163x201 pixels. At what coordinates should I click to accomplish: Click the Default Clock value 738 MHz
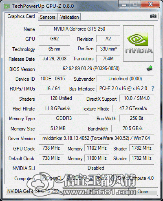[x=51, y=158]
